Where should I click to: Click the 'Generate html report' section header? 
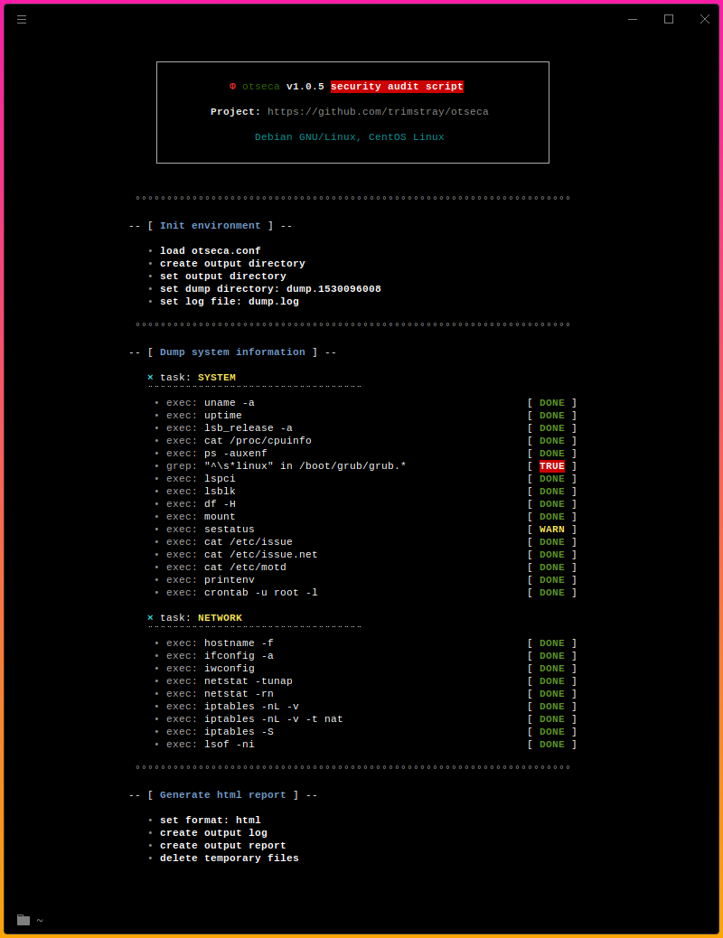click(222, 795)
